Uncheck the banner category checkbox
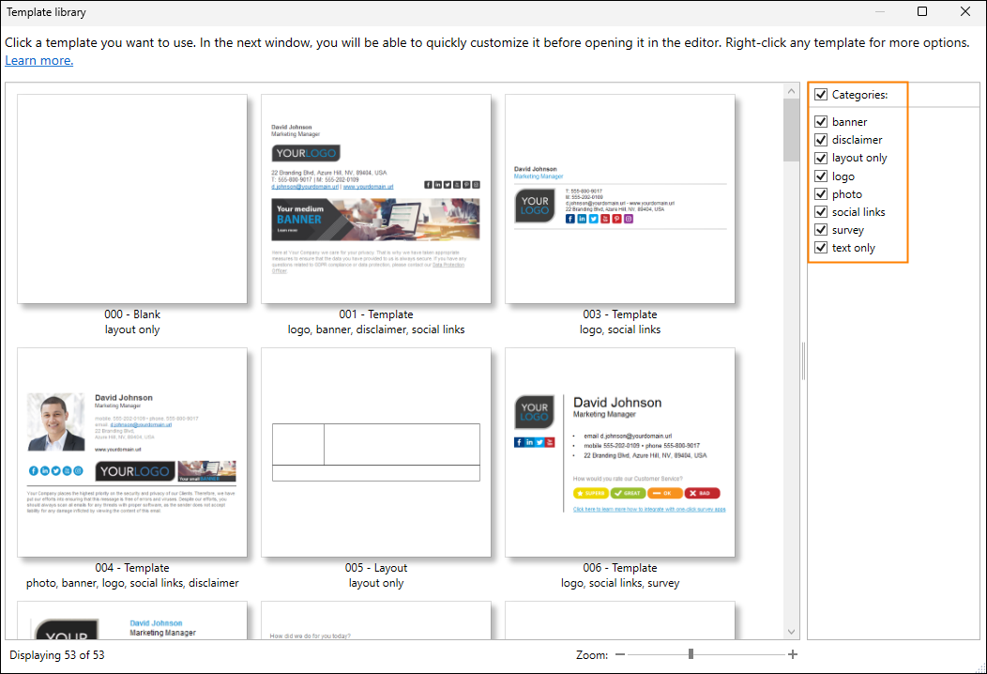Viewport: 987px width, 674px height. (821, 122)
